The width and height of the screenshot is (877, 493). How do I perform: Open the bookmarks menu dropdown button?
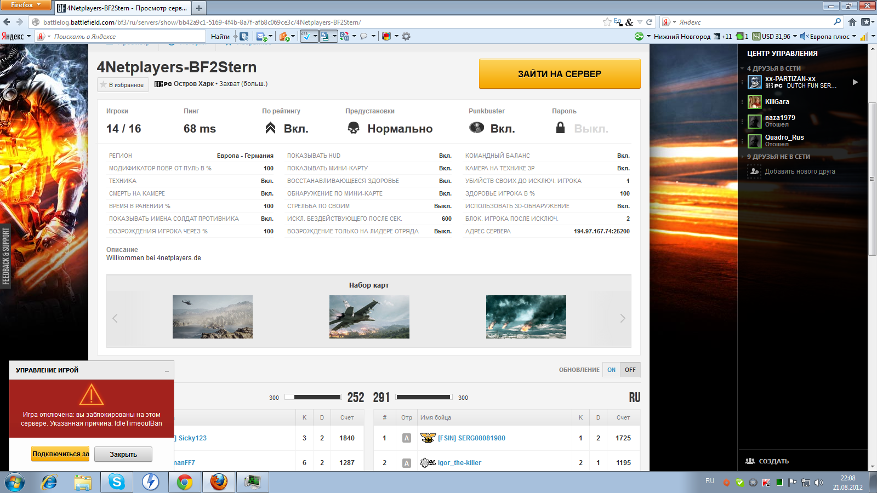click(x=868, y=22)
